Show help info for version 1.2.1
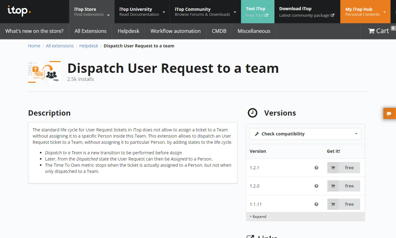Screen dimensions: 396x238 316,168
